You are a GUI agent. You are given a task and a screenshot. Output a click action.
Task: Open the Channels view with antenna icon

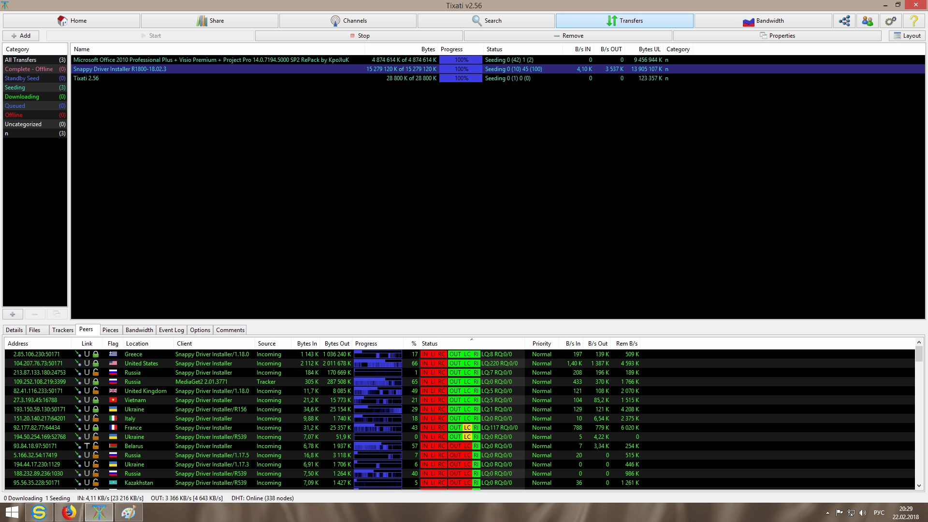[348, 21]
